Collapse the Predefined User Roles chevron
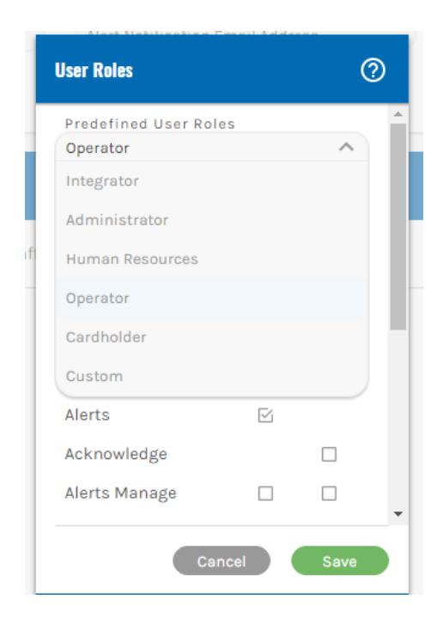 tap(346, 148)
